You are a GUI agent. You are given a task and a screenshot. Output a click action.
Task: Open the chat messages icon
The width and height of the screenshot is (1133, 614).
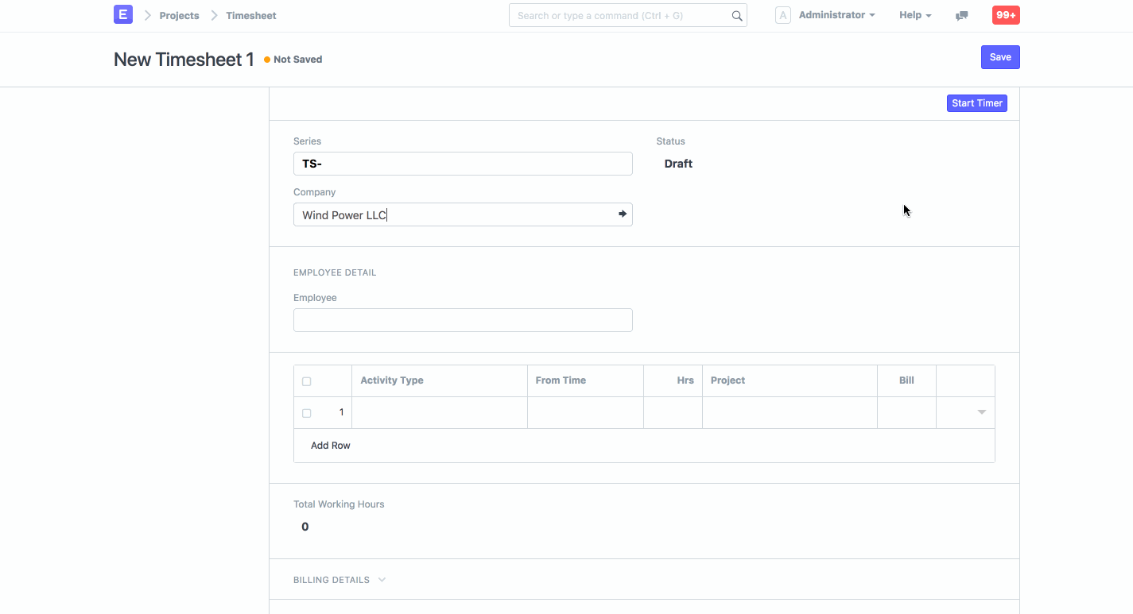click(x=961, y=16)
